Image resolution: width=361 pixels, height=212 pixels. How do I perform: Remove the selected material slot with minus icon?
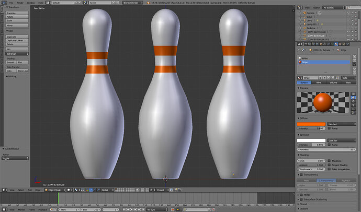pos(354,61)
